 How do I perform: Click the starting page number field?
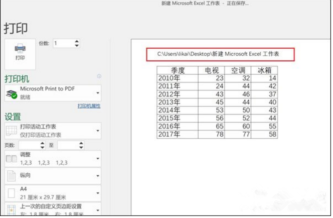pos(29,145)
